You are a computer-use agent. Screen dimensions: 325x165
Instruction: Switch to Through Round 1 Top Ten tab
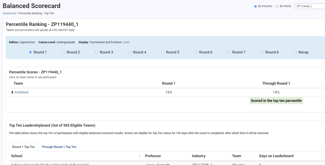click(59, 147)
